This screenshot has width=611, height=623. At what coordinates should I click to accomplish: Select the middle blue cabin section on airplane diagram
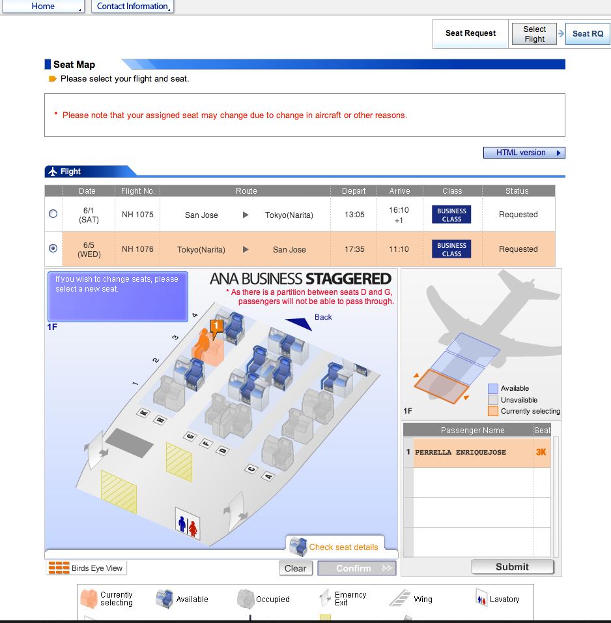point(457,367)
